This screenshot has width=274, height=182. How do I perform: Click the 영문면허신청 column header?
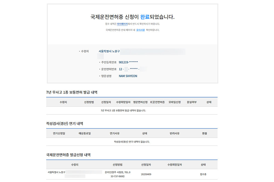point(140,102)
